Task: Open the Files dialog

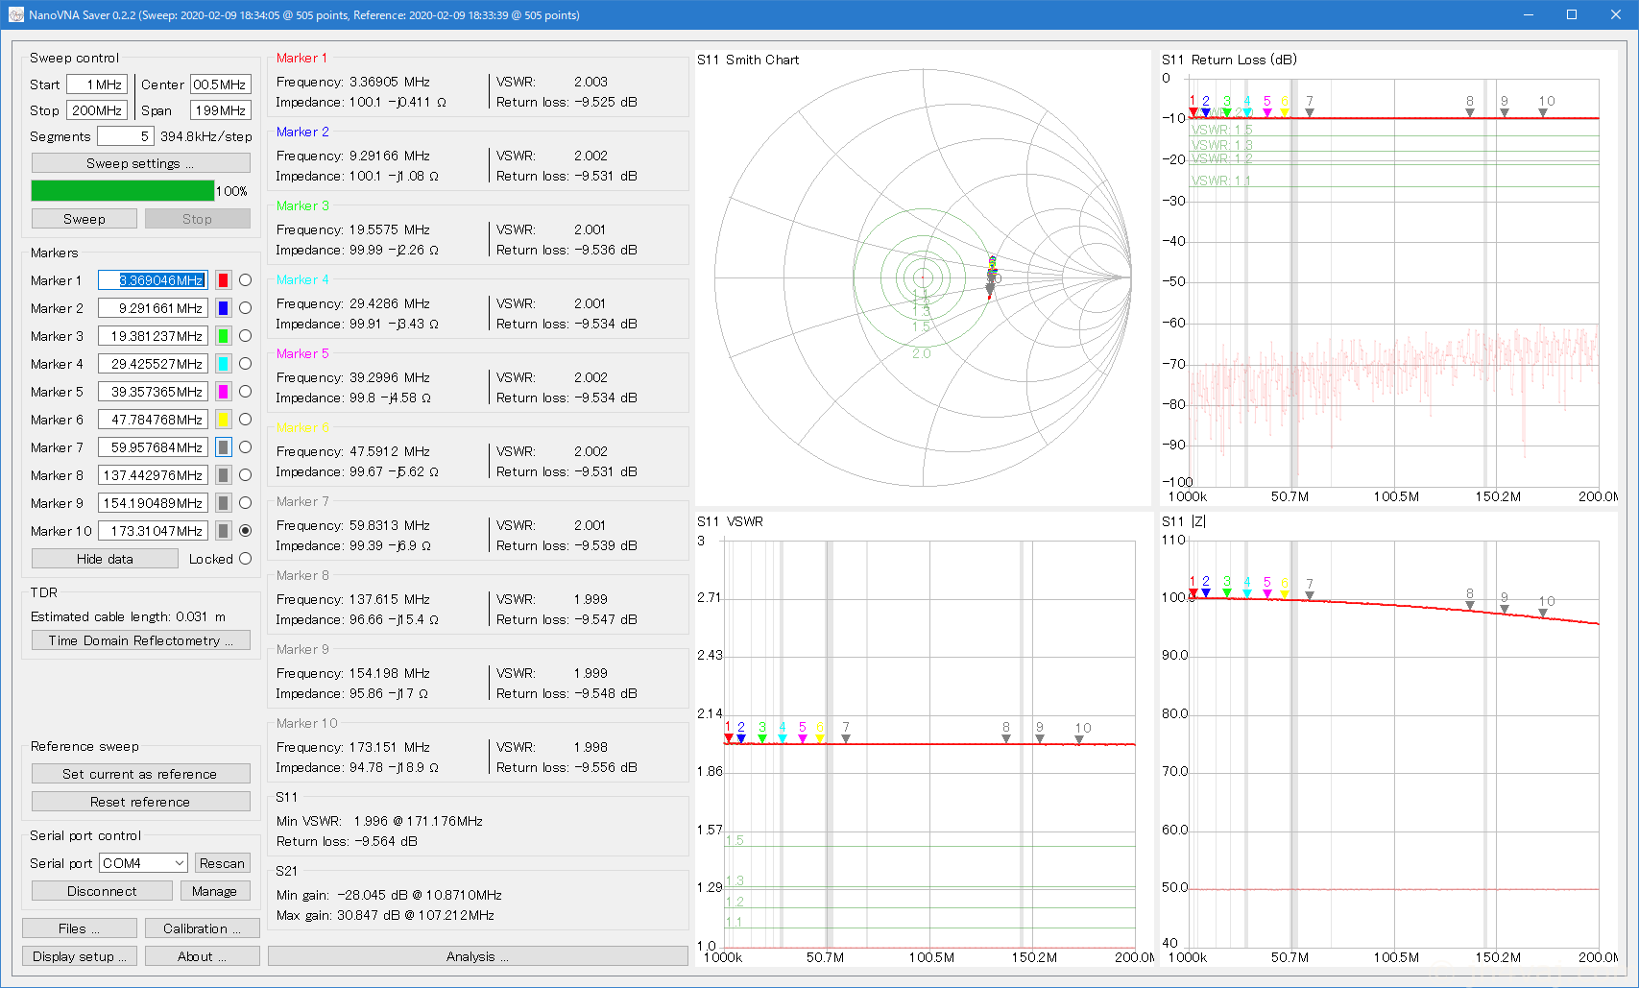Action: tap(80, 928)
